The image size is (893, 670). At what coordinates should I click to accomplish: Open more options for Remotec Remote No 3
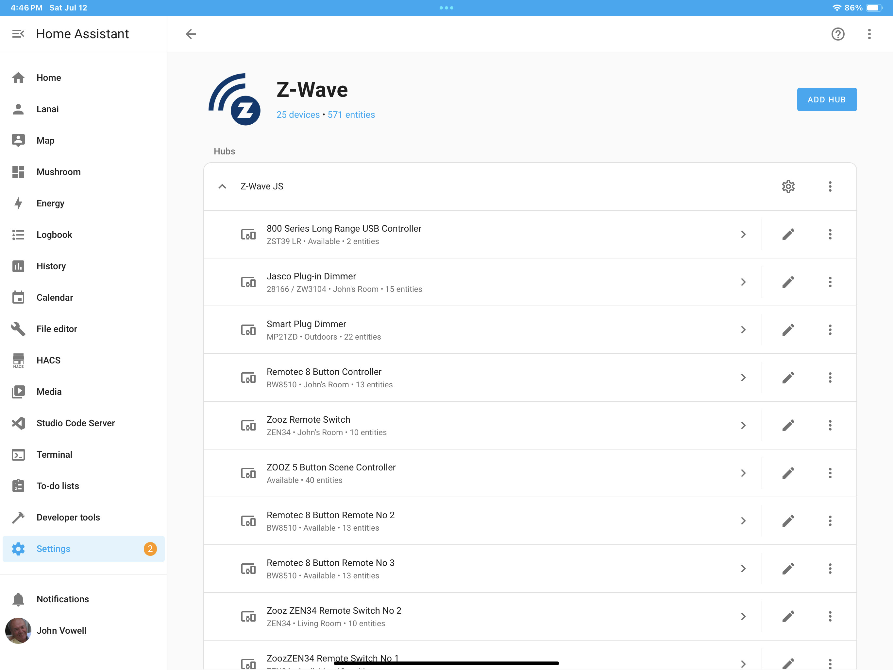(830, 569)
